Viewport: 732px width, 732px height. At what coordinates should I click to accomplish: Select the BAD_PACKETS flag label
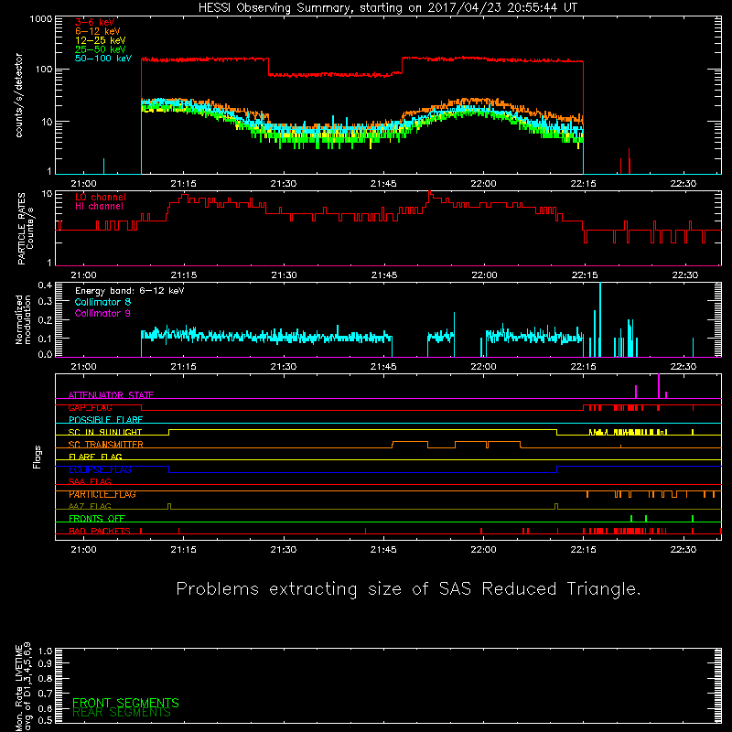(x=100, y=532)
